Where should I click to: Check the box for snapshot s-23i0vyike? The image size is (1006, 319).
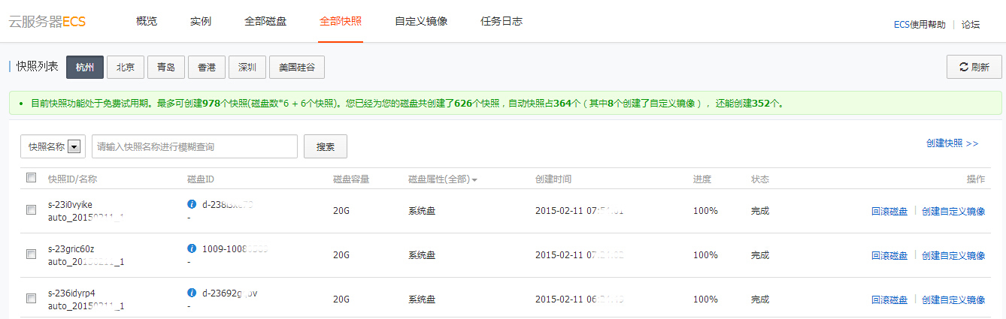pos(31,210)
